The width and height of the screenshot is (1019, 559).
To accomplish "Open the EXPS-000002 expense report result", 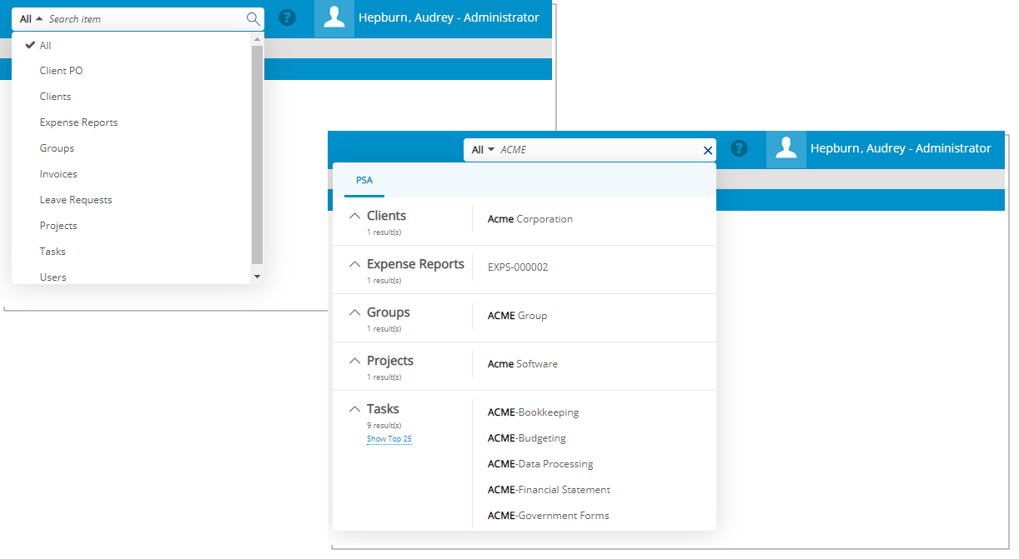I will tap(518, 267).
